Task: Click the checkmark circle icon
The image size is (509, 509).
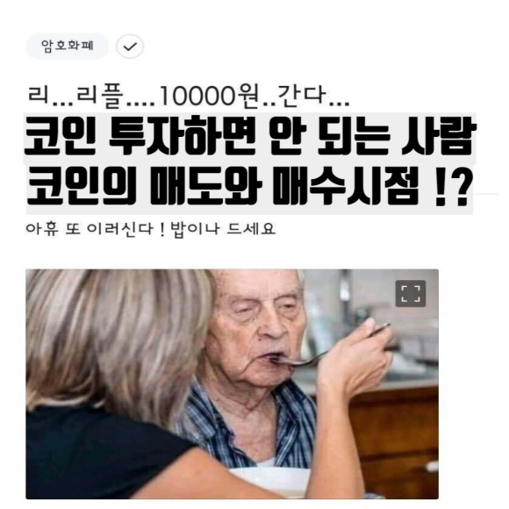Action: (130, 47)
